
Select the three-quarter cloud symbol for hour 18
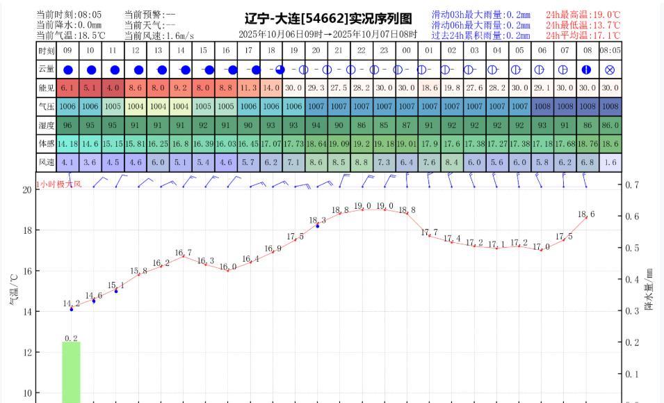point(280,70)
